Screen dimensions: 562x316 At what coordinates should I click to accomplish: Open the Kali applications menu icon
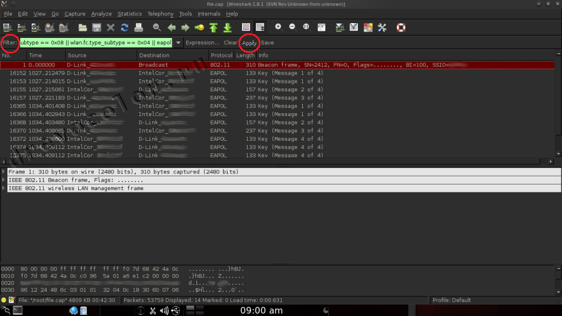click(5, 310)
